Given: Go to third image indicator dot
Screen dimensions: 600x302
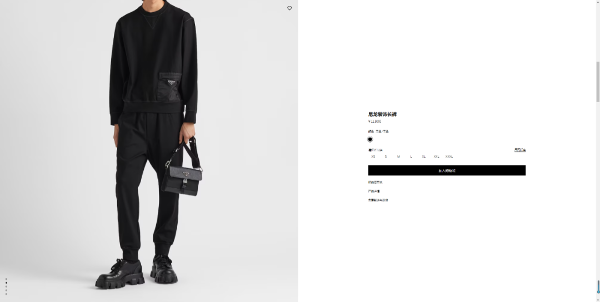Looking at the screenshot, I should point(6,286).
